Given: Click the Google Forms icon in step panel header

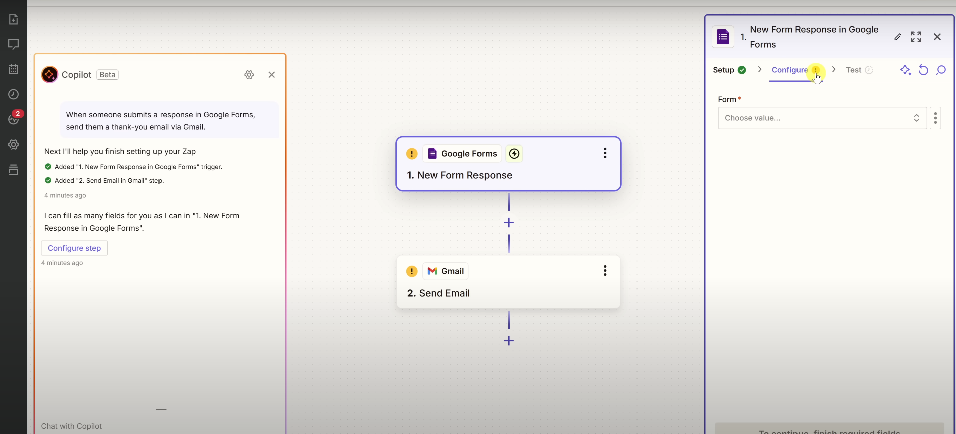Looking at the screenshot, I should [723, 37].
